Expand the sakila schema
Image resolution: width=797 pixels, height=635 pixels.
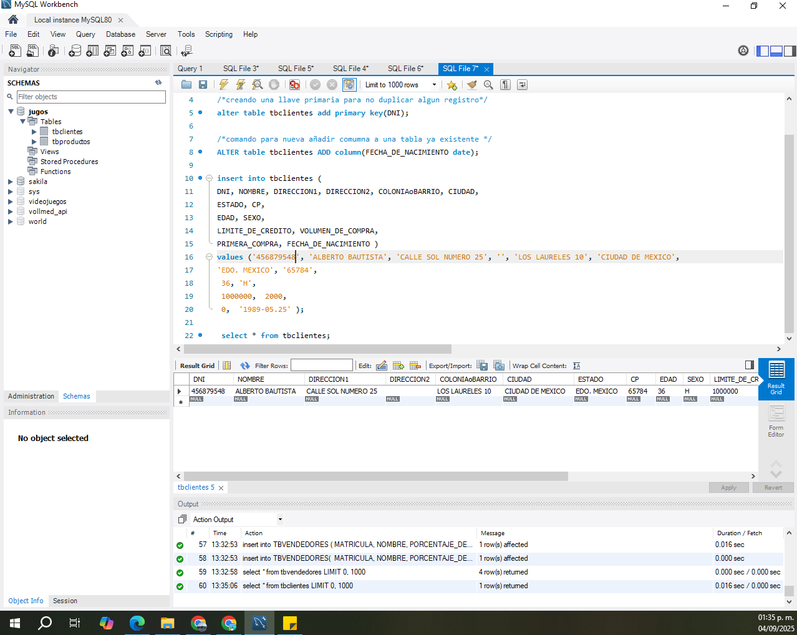coord(11,182)
